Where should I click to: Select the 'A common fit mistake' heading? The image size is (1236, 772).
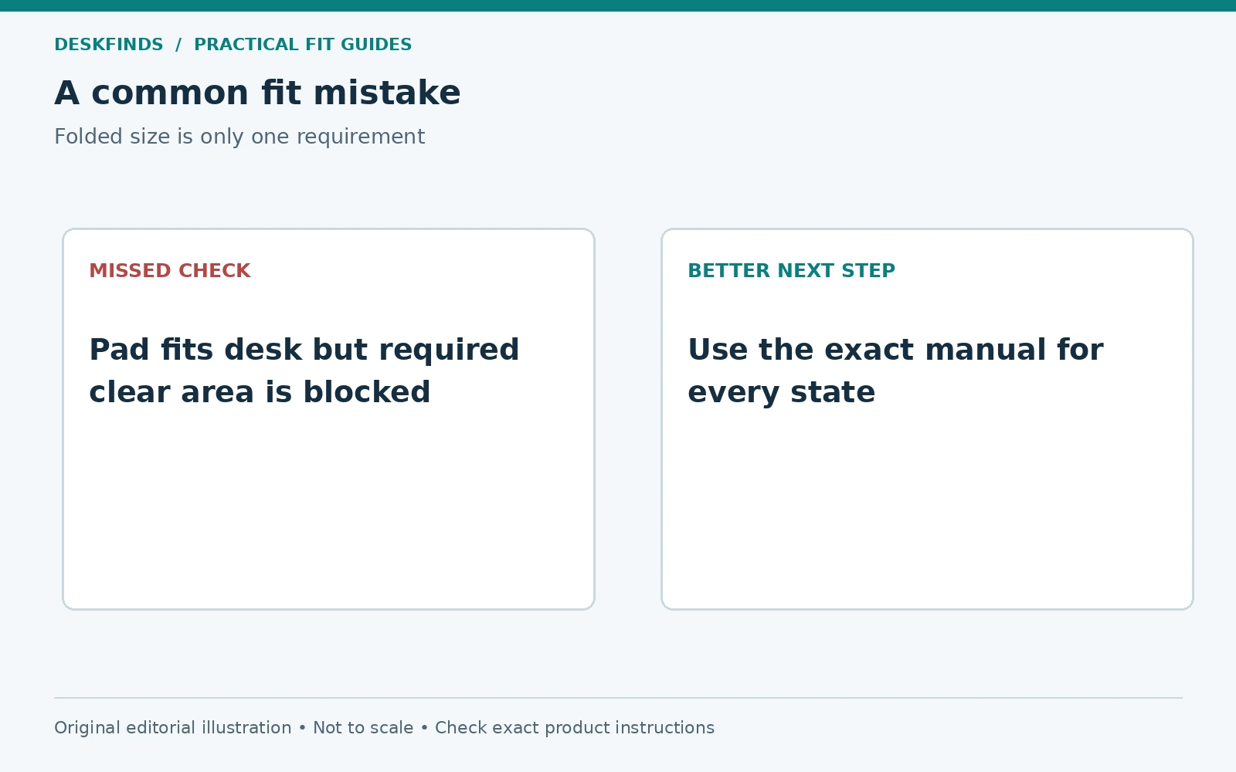click(x=257, y=93)
